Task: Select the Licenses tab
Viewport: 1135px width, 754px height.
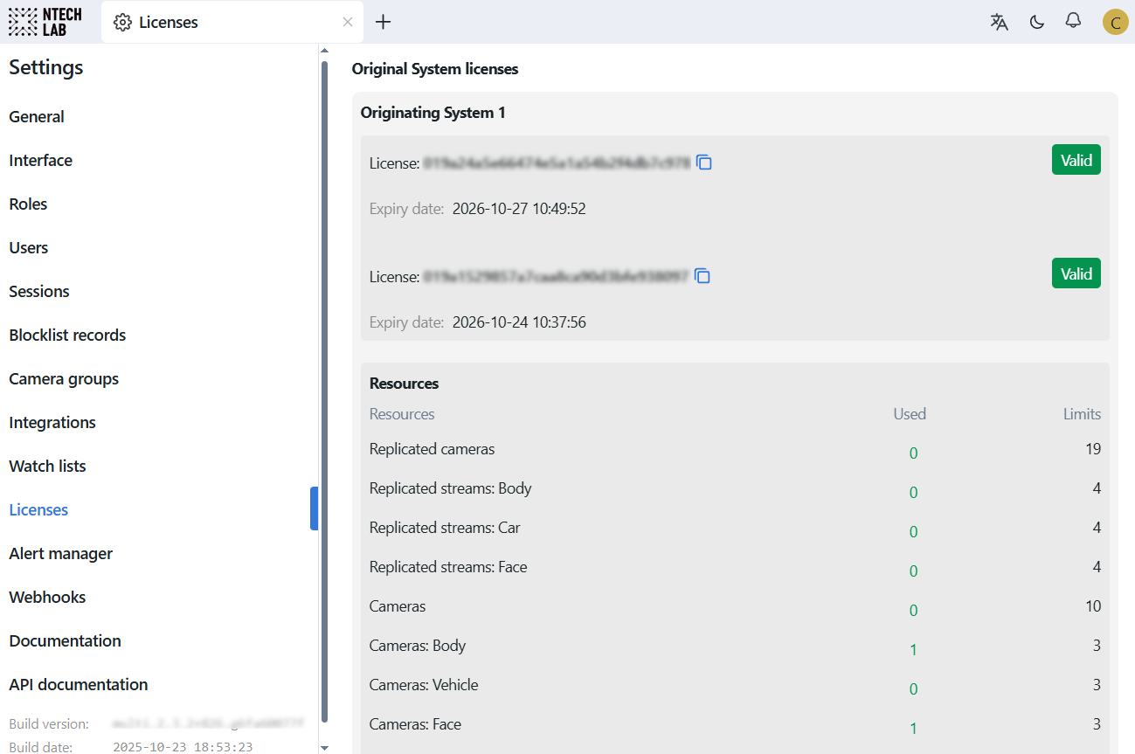Action: point(169,22)
